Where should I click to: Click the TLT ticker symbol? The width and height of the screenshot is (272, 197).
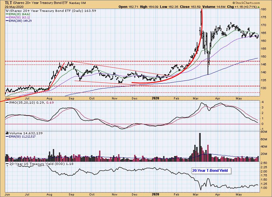tap(8, 3)
